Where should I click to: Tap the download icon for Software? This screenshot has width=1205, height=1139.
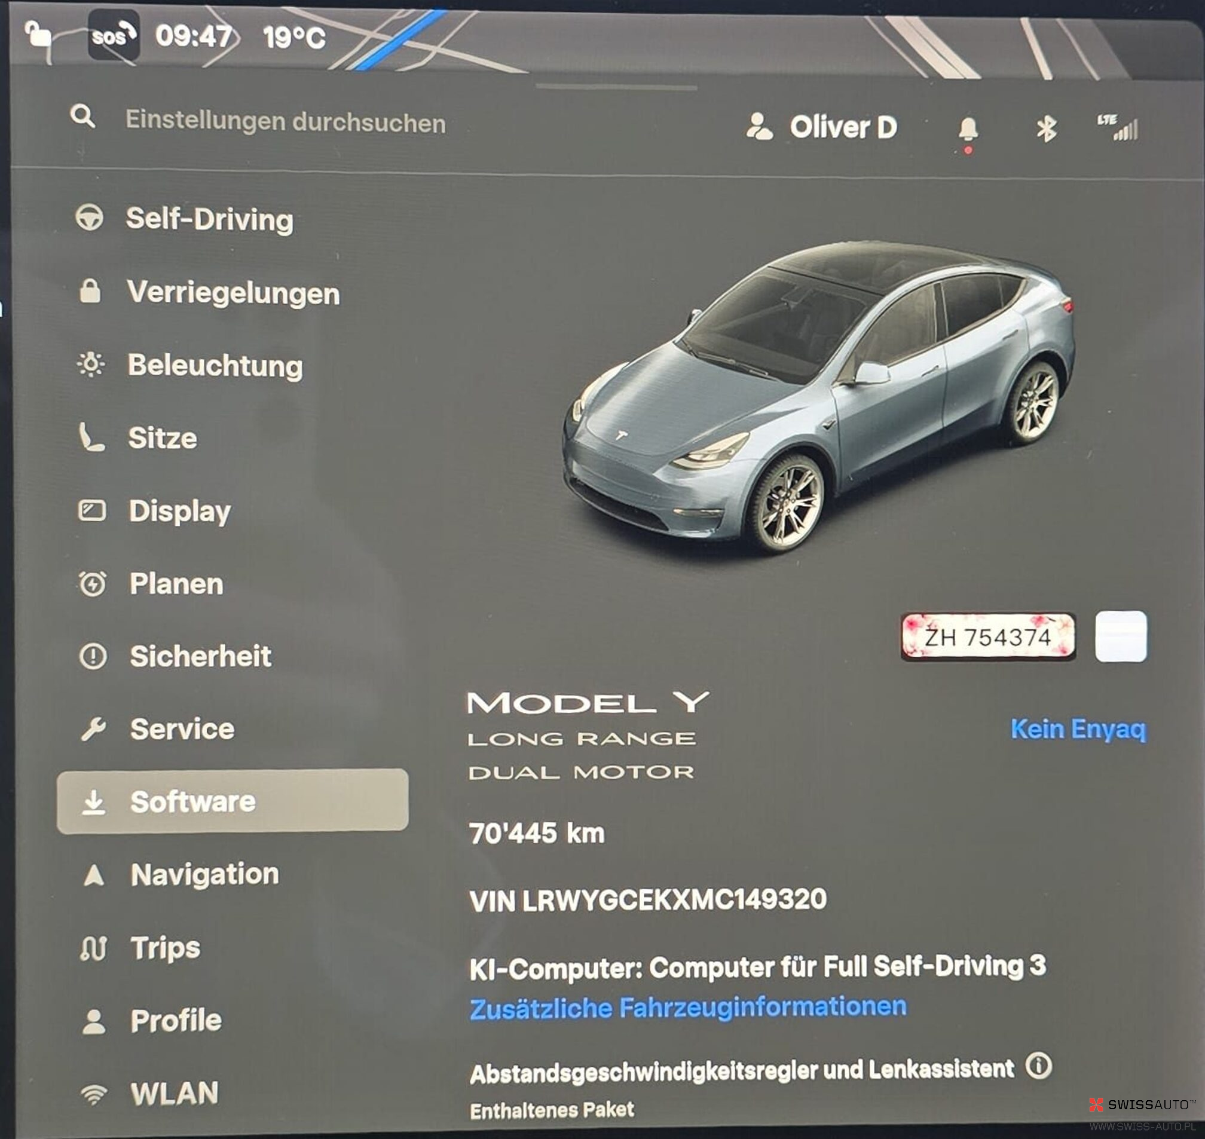(x=93, y=802)
